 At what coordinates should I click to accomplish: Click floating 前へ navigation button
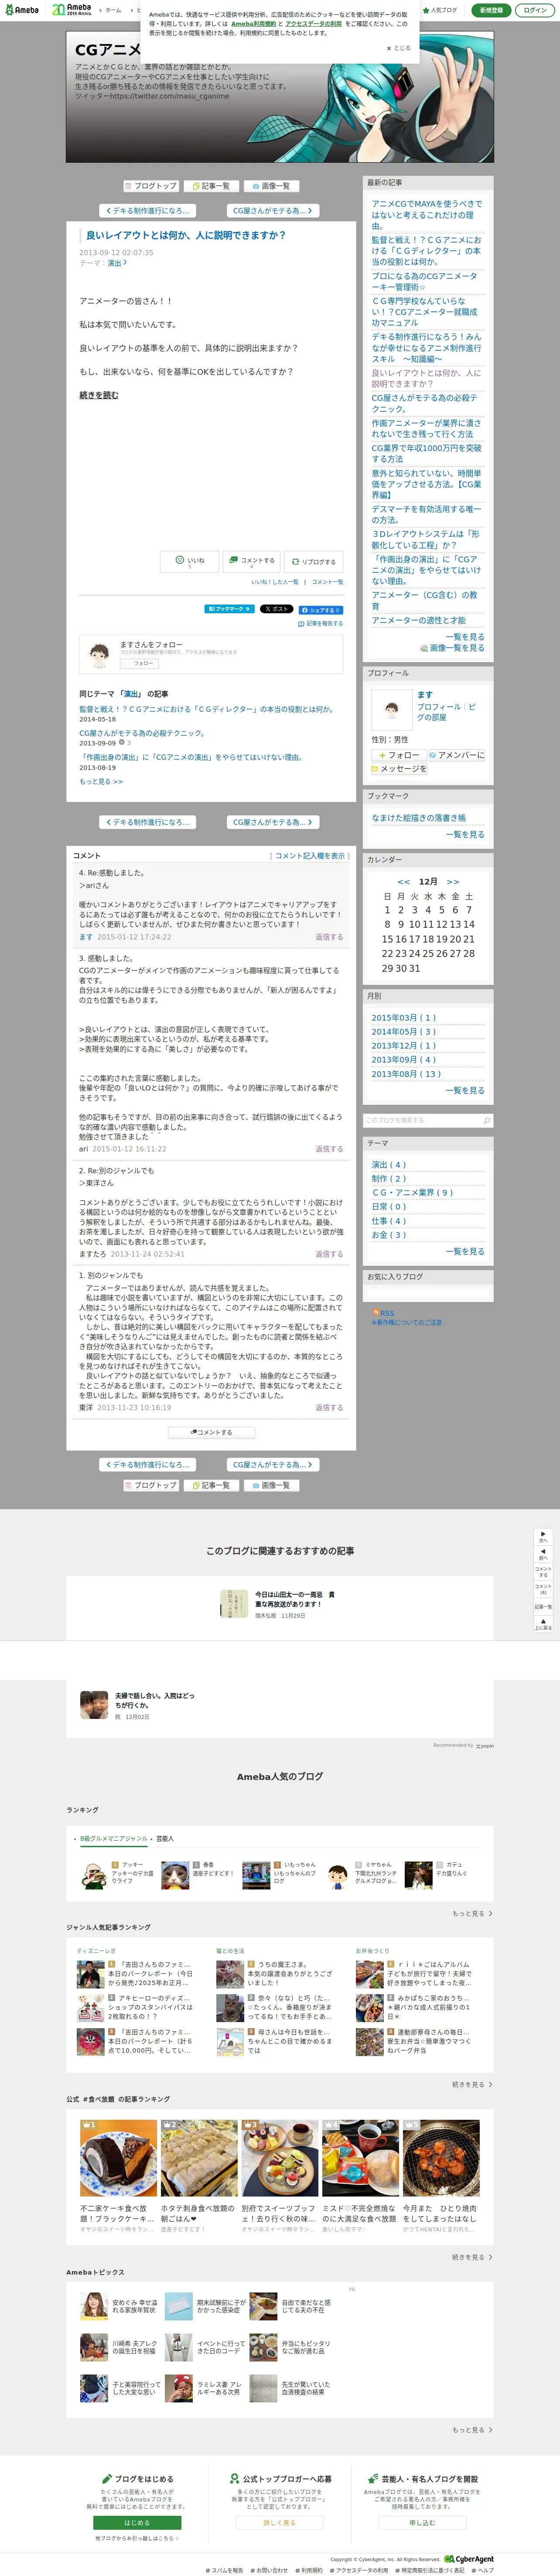[543, 1555]
